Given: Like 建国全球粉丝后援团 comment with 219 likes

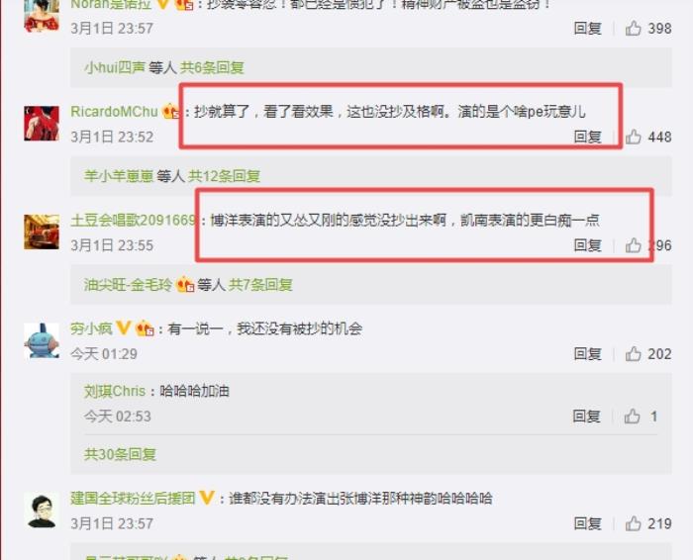Looking at the screenshot, I should pos(633,523).
